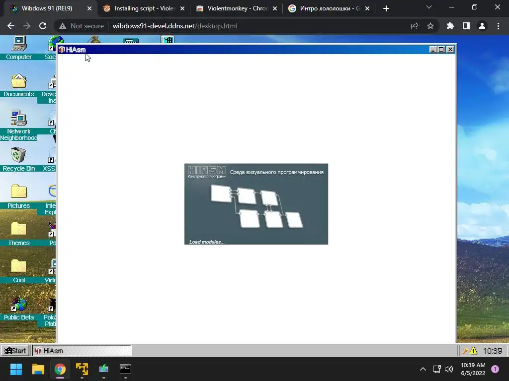Open the Computer desktop icon
The image size is (509, 381).
point(19,48)
